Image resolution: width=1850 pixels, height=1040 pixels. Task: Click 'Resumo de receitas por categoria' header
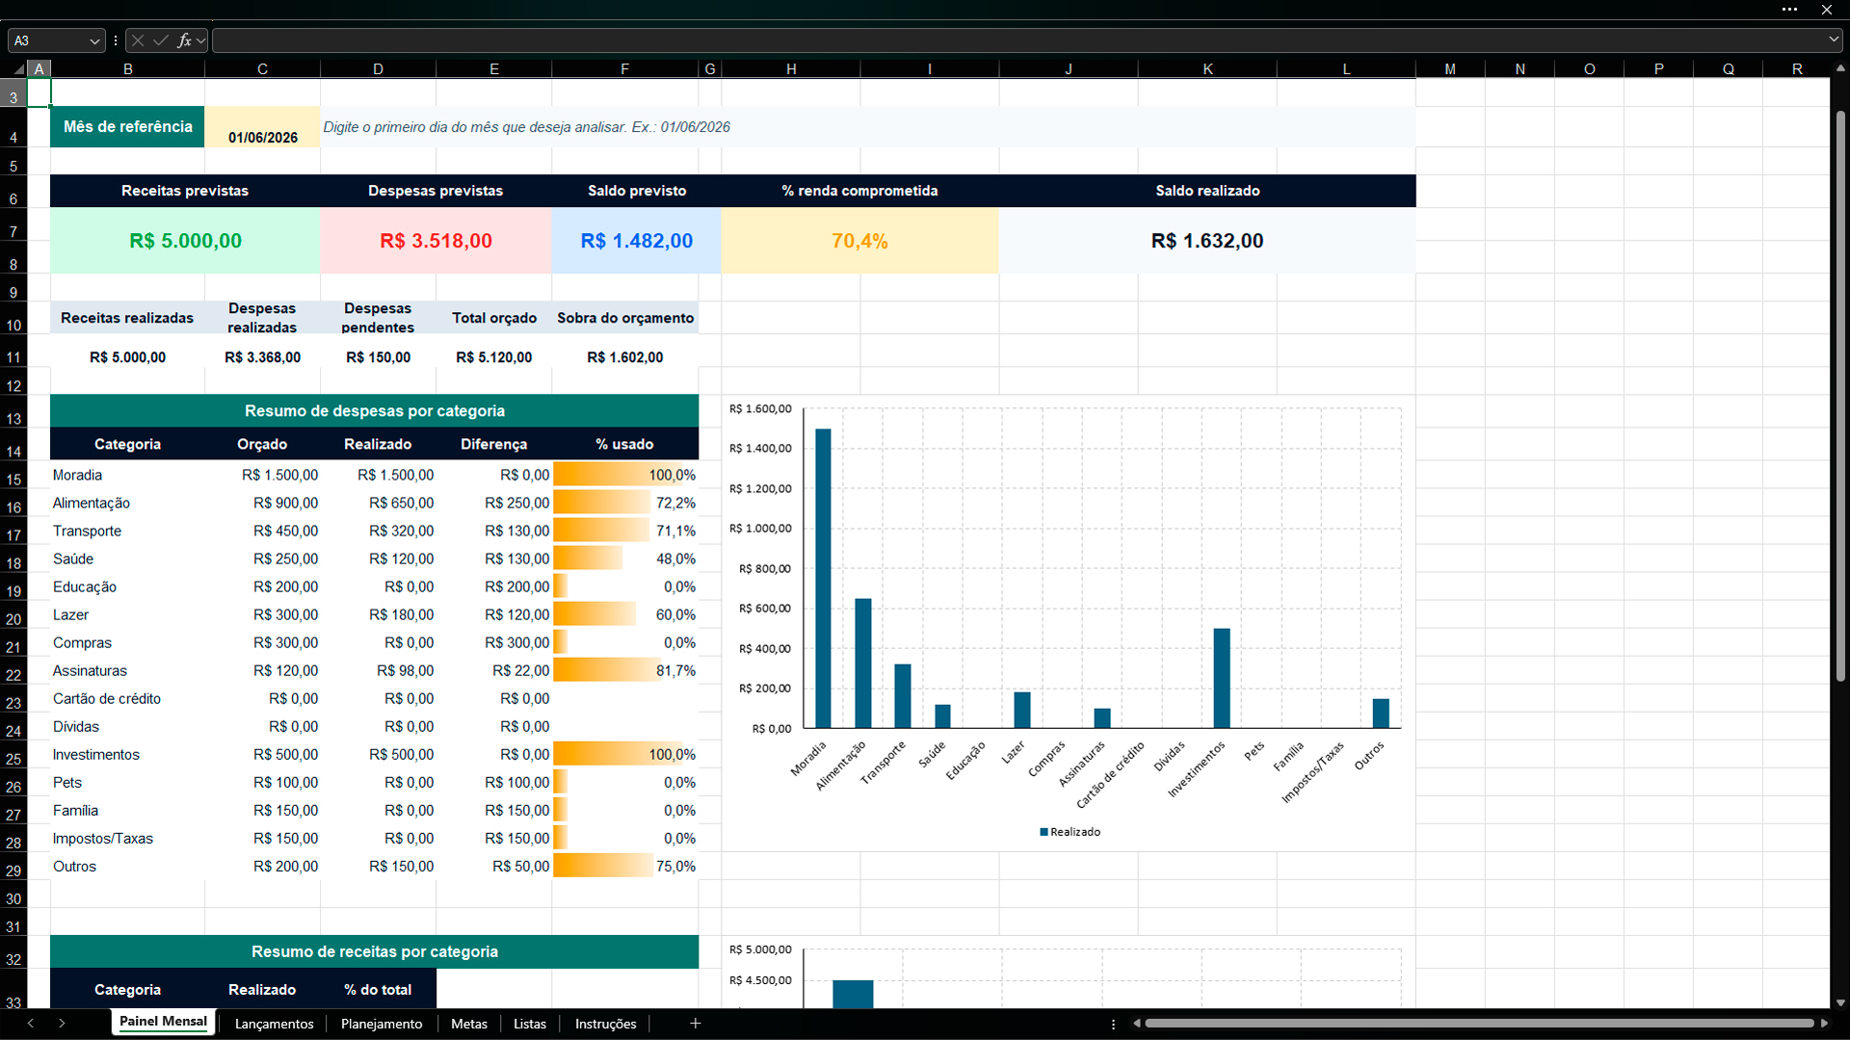coord(374,951)
